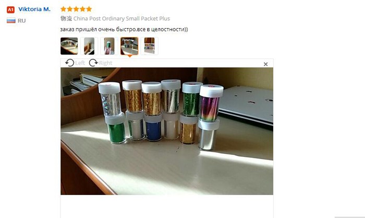Click the enlarged nail foil jars photo
Screen dimensions: 365x218
167,131
